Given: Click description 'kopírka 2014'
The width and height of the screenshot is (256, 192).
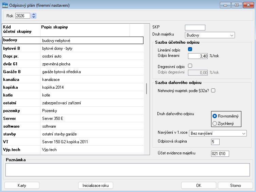Looking at the screenshot, I should tap(53, 87).
